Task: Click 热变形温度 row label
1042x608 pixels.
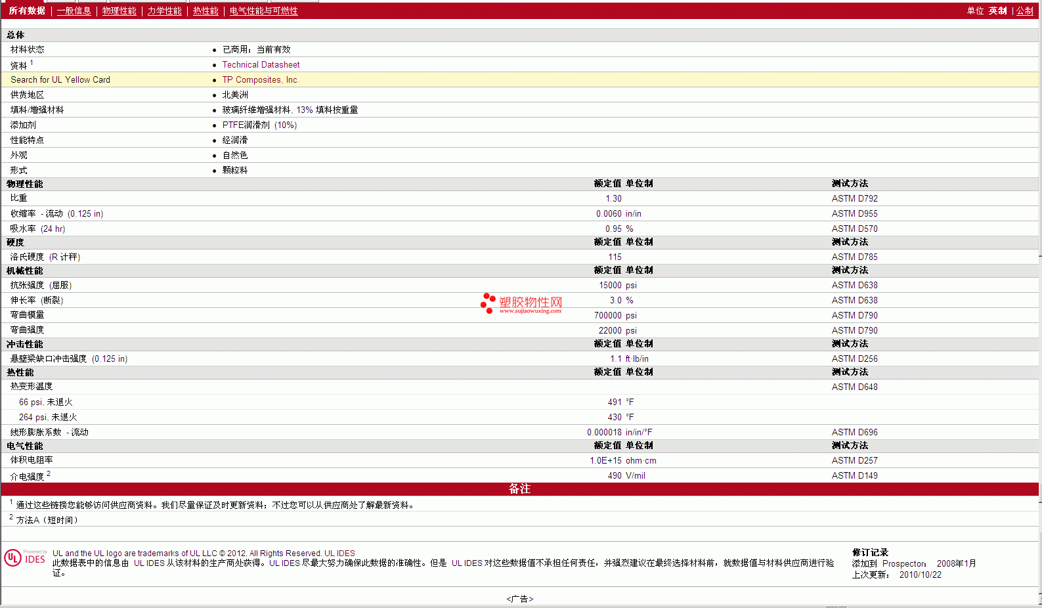Action: (x=32, y=386)
